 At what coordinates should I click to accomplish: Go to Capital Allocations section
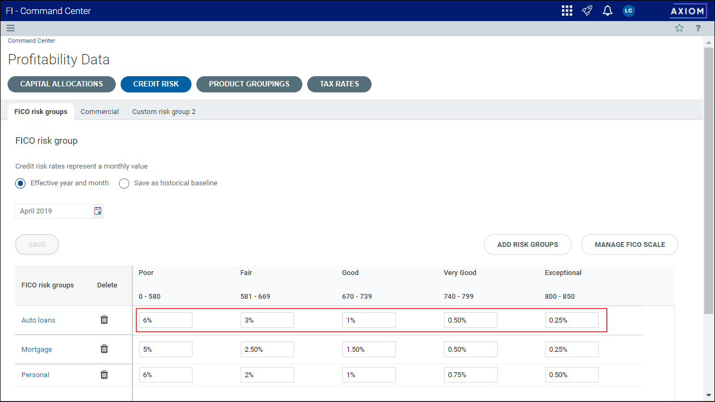pyautogui.click(x=62, y=84)
